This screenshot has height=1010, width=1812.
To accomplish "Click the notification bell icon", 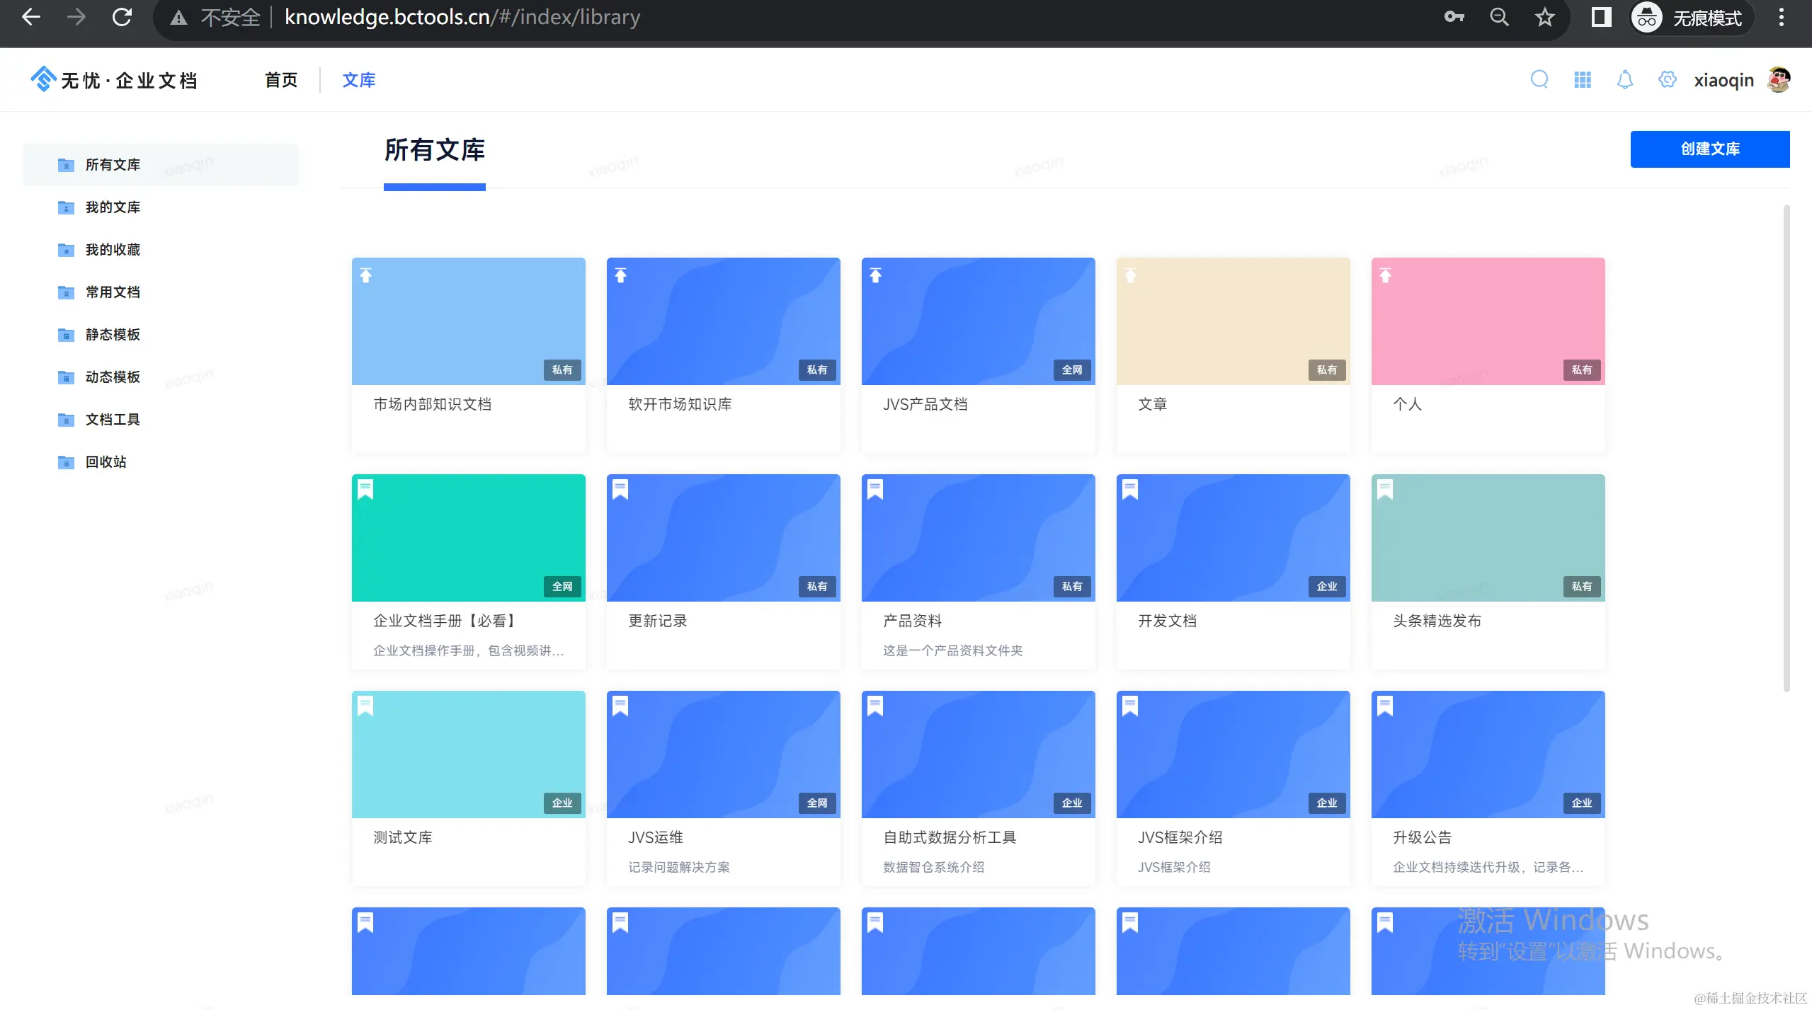I will point(1625,79).
